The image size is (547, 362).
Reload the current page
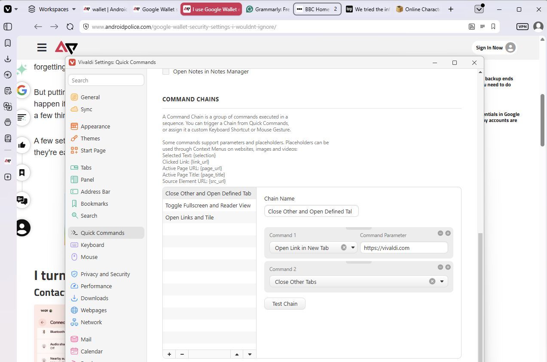tap(70, 27)
